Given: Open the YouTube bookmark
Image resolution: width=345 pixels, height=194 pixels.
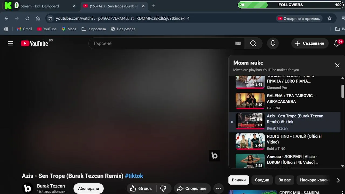Looking at the screenshot, I should [x=47, y=29].
